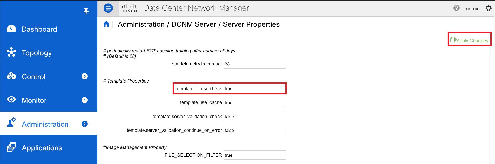Expand the Administration submenu arrow

[85, 124]
